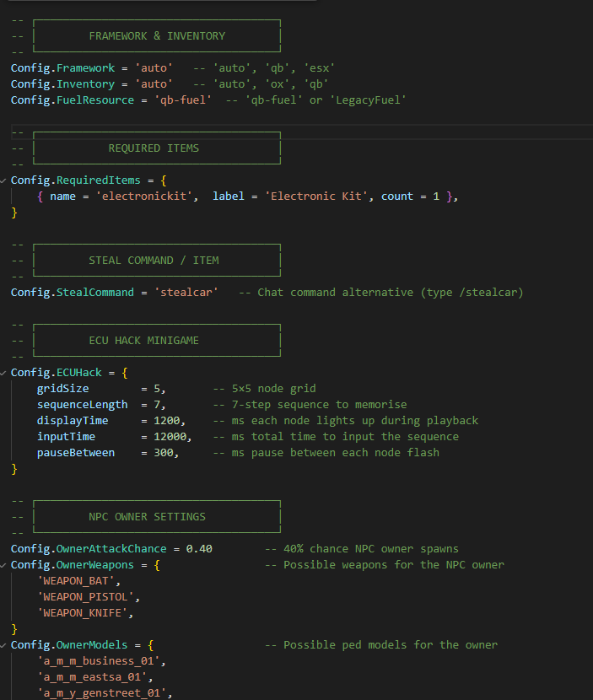Click the 'auto' value of Config.Inventory
Screen dimensions: 593x700
pos(154,84)
